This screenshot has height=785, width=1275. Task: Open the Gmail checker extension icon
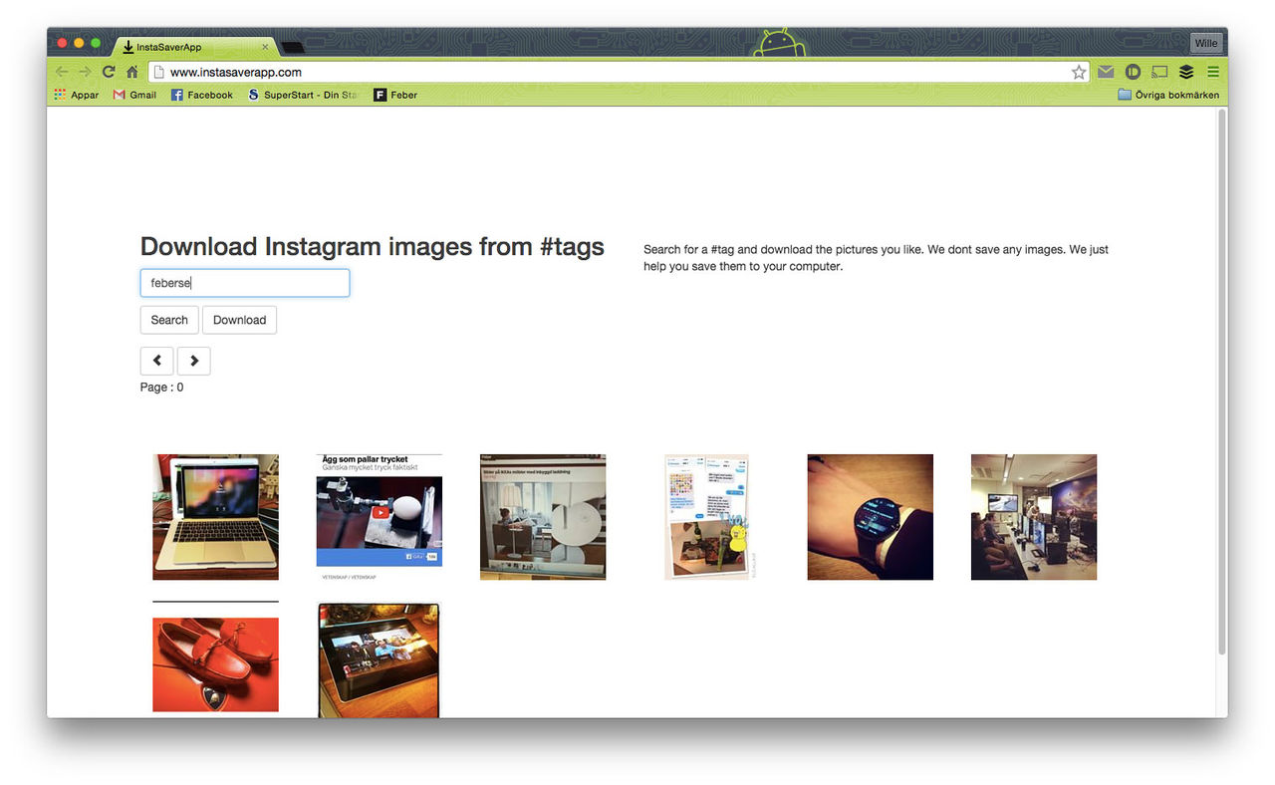click(x=1106, y=72)
